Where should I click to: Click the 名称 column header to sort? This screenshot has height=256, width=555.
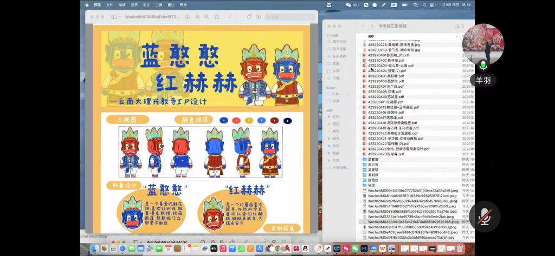point(371,36)
